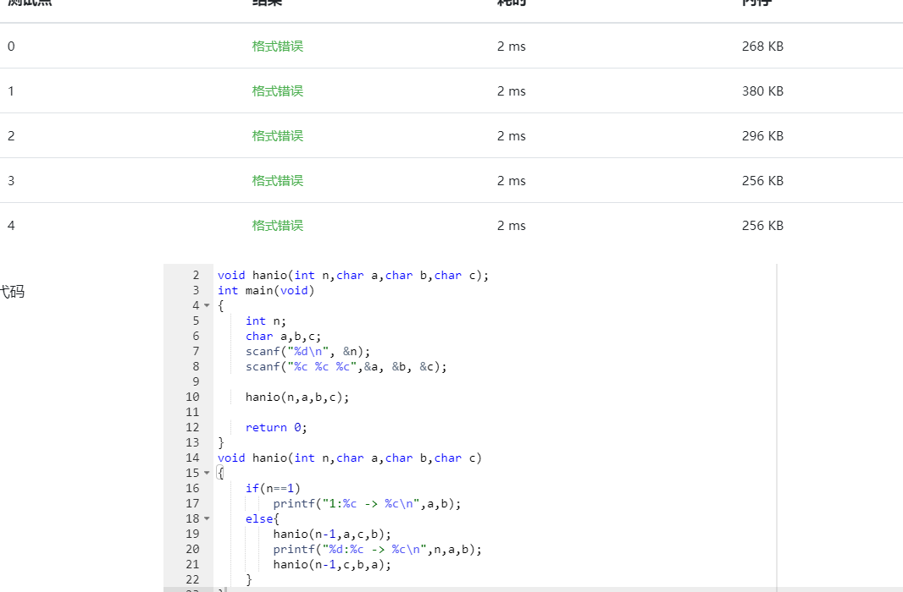Select line number 20 in the code gutter

192,549
